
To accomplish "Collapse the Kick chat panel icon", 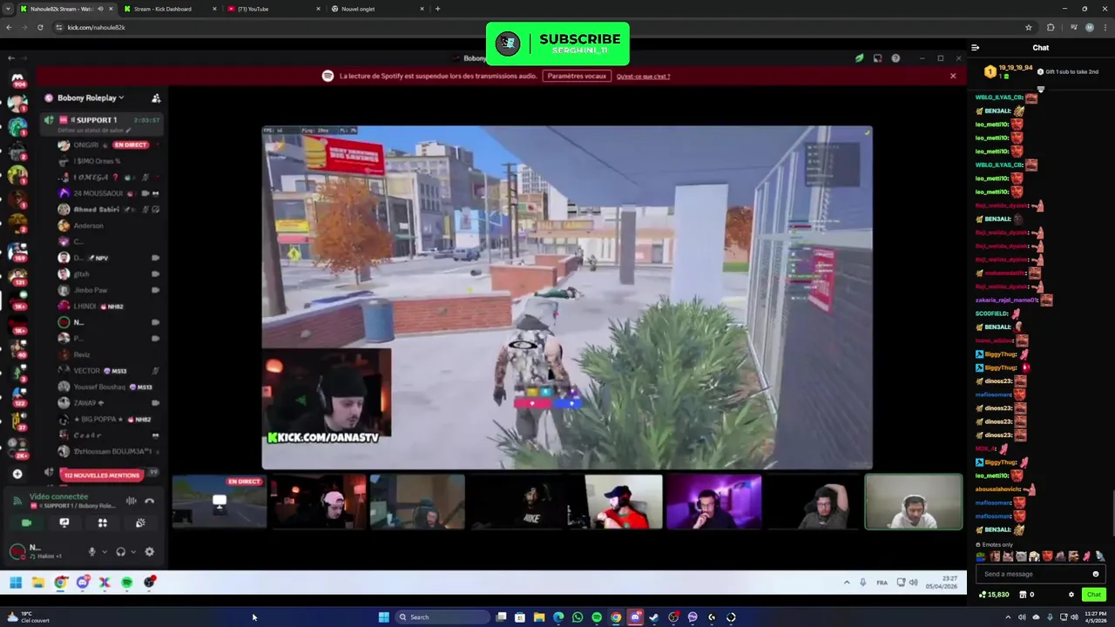I will (975, 48).
